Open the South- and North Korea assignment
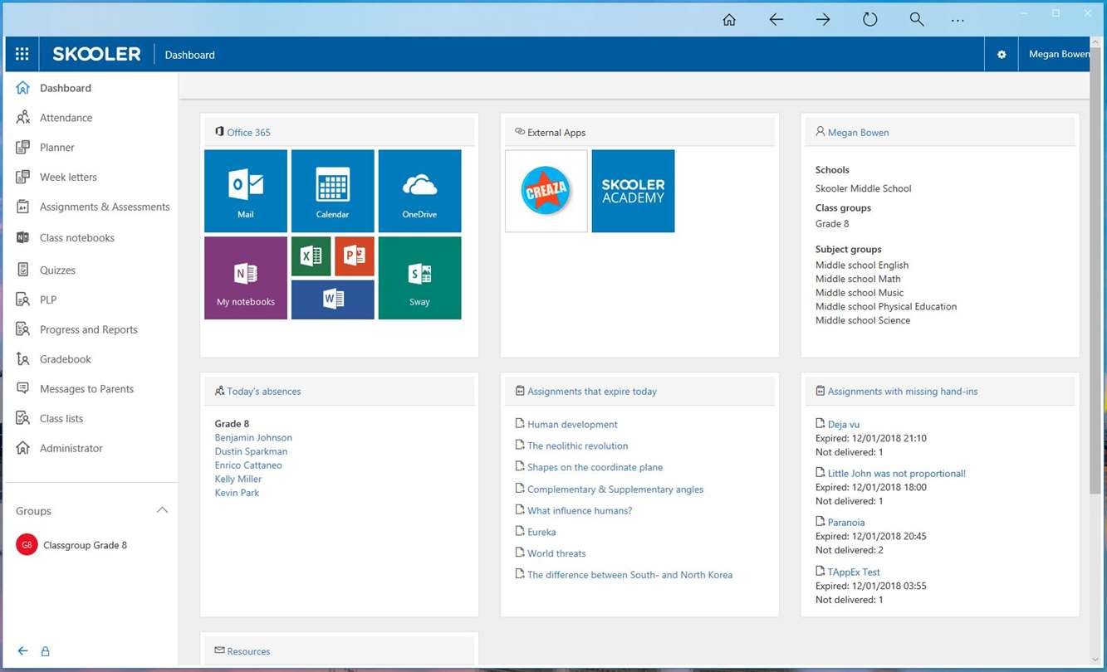The image size is (1107, 672). pos(629,575)
